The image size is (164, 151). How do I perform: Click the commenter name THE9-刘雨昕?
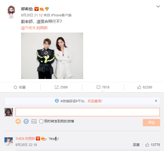25,139
